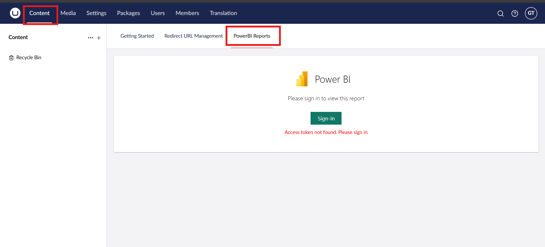This screenshot has height=247, width=545.
Task: Go to the Packages section
Action: pyautogui.click(x=128, y=13)
